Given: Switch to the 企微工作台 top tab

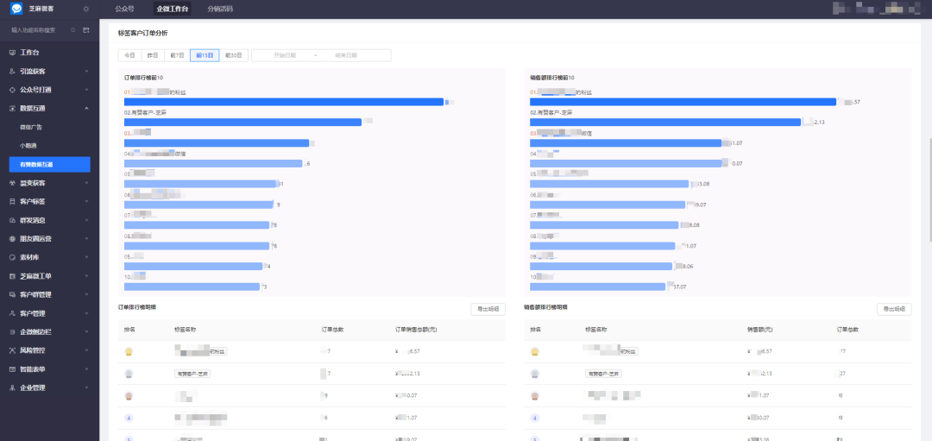Looking at the screenshot, I should pos(173,9).
